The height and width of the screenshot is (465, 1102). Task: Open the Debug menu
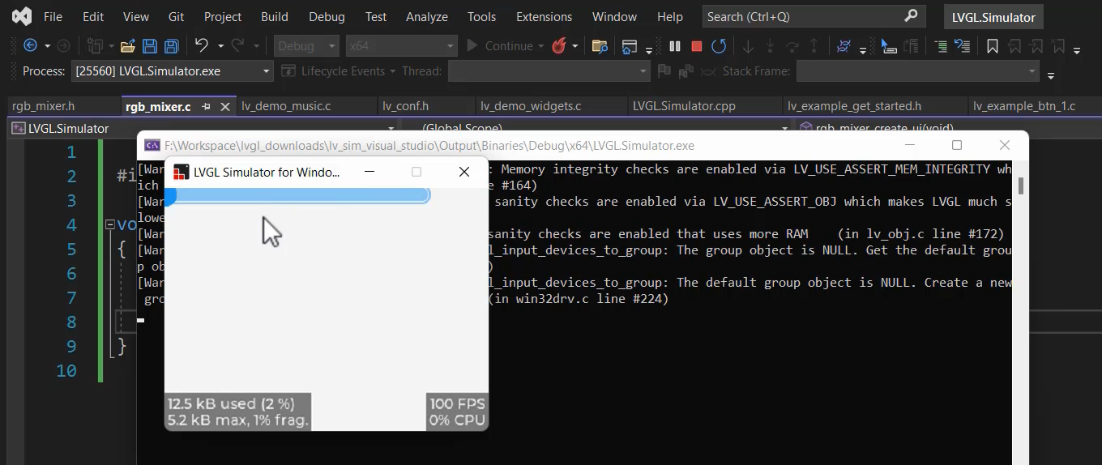tap(327, 16)
